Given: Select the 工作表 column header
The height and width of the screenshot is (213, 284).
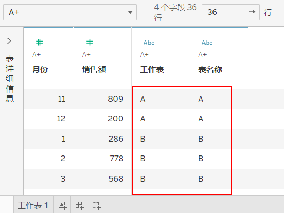Looking at the screenshot, I should [152, 70].
